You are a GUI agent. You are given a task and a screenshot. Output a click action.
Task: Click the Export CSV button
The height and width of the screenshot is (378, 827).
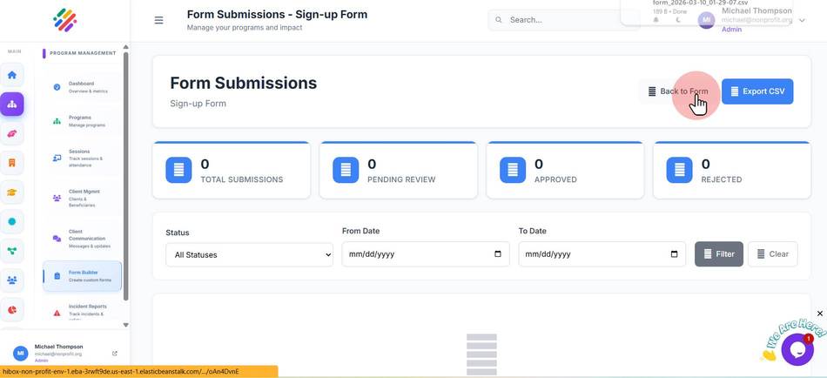(757, 91)
